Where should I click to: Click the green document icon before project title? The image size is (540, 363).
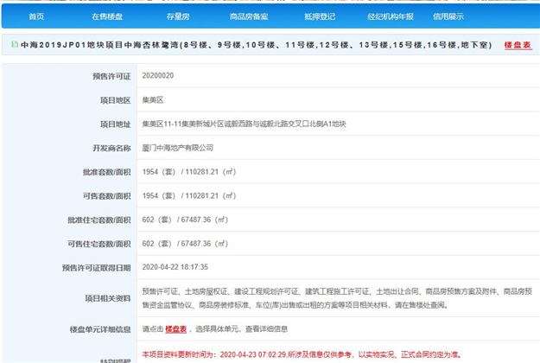(15, 44)
